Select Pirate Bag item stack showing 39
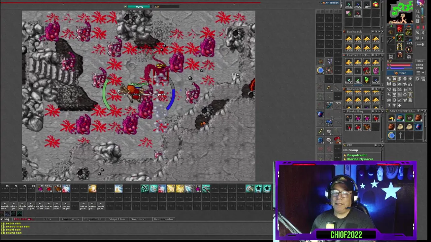The width and height of the screenshot is (431, 242). [x=367, y=127]
